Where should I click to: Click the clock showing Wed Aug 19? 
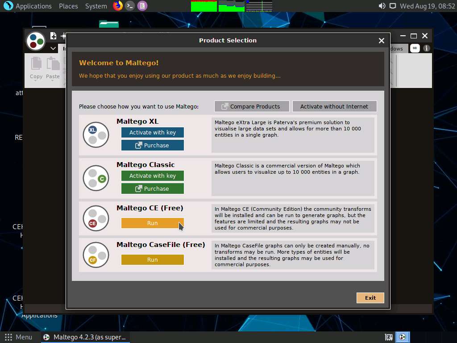pyautogui.click(x=427, y=6)
